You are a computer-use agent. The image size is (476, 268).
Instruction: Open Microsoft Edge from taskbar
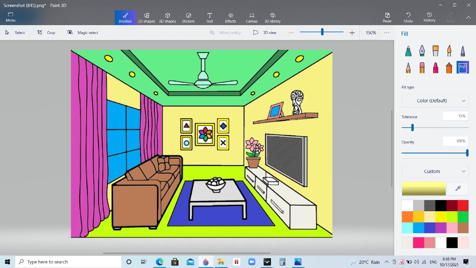point(160,261)
